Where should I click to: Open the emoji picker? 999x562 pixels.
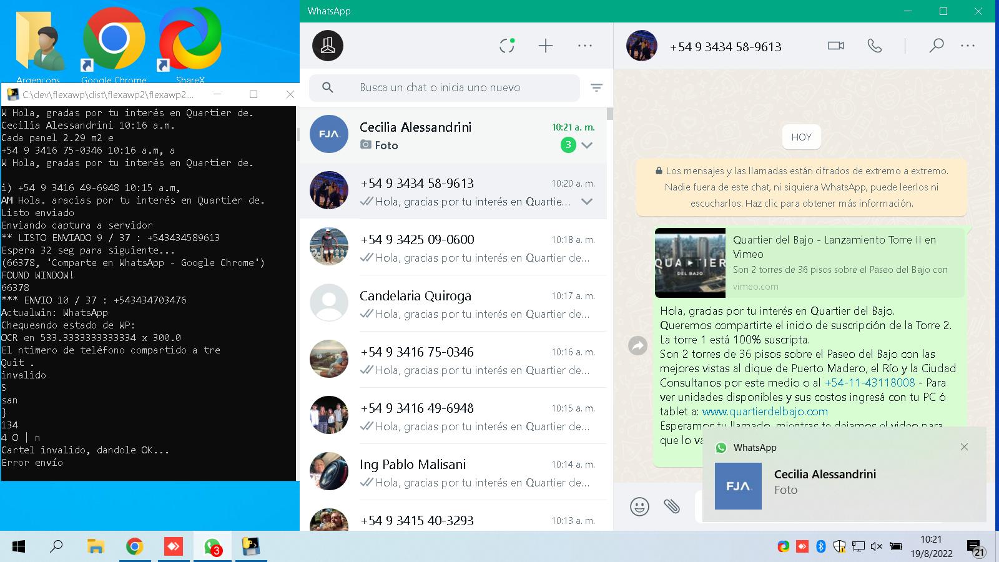point(639,506)
